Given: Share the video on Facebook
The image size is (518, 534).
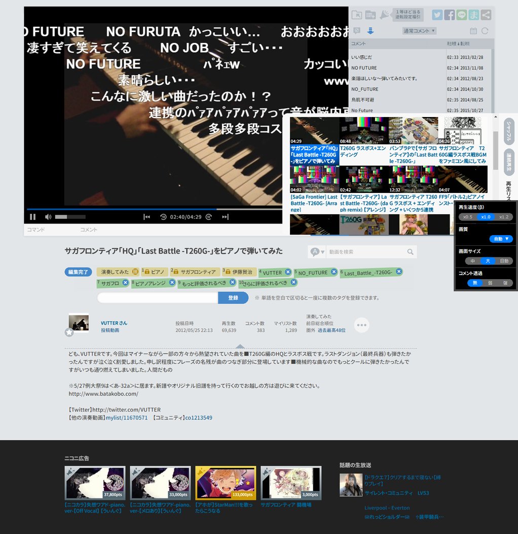Looking at the screenshot, I should point(450,15).
